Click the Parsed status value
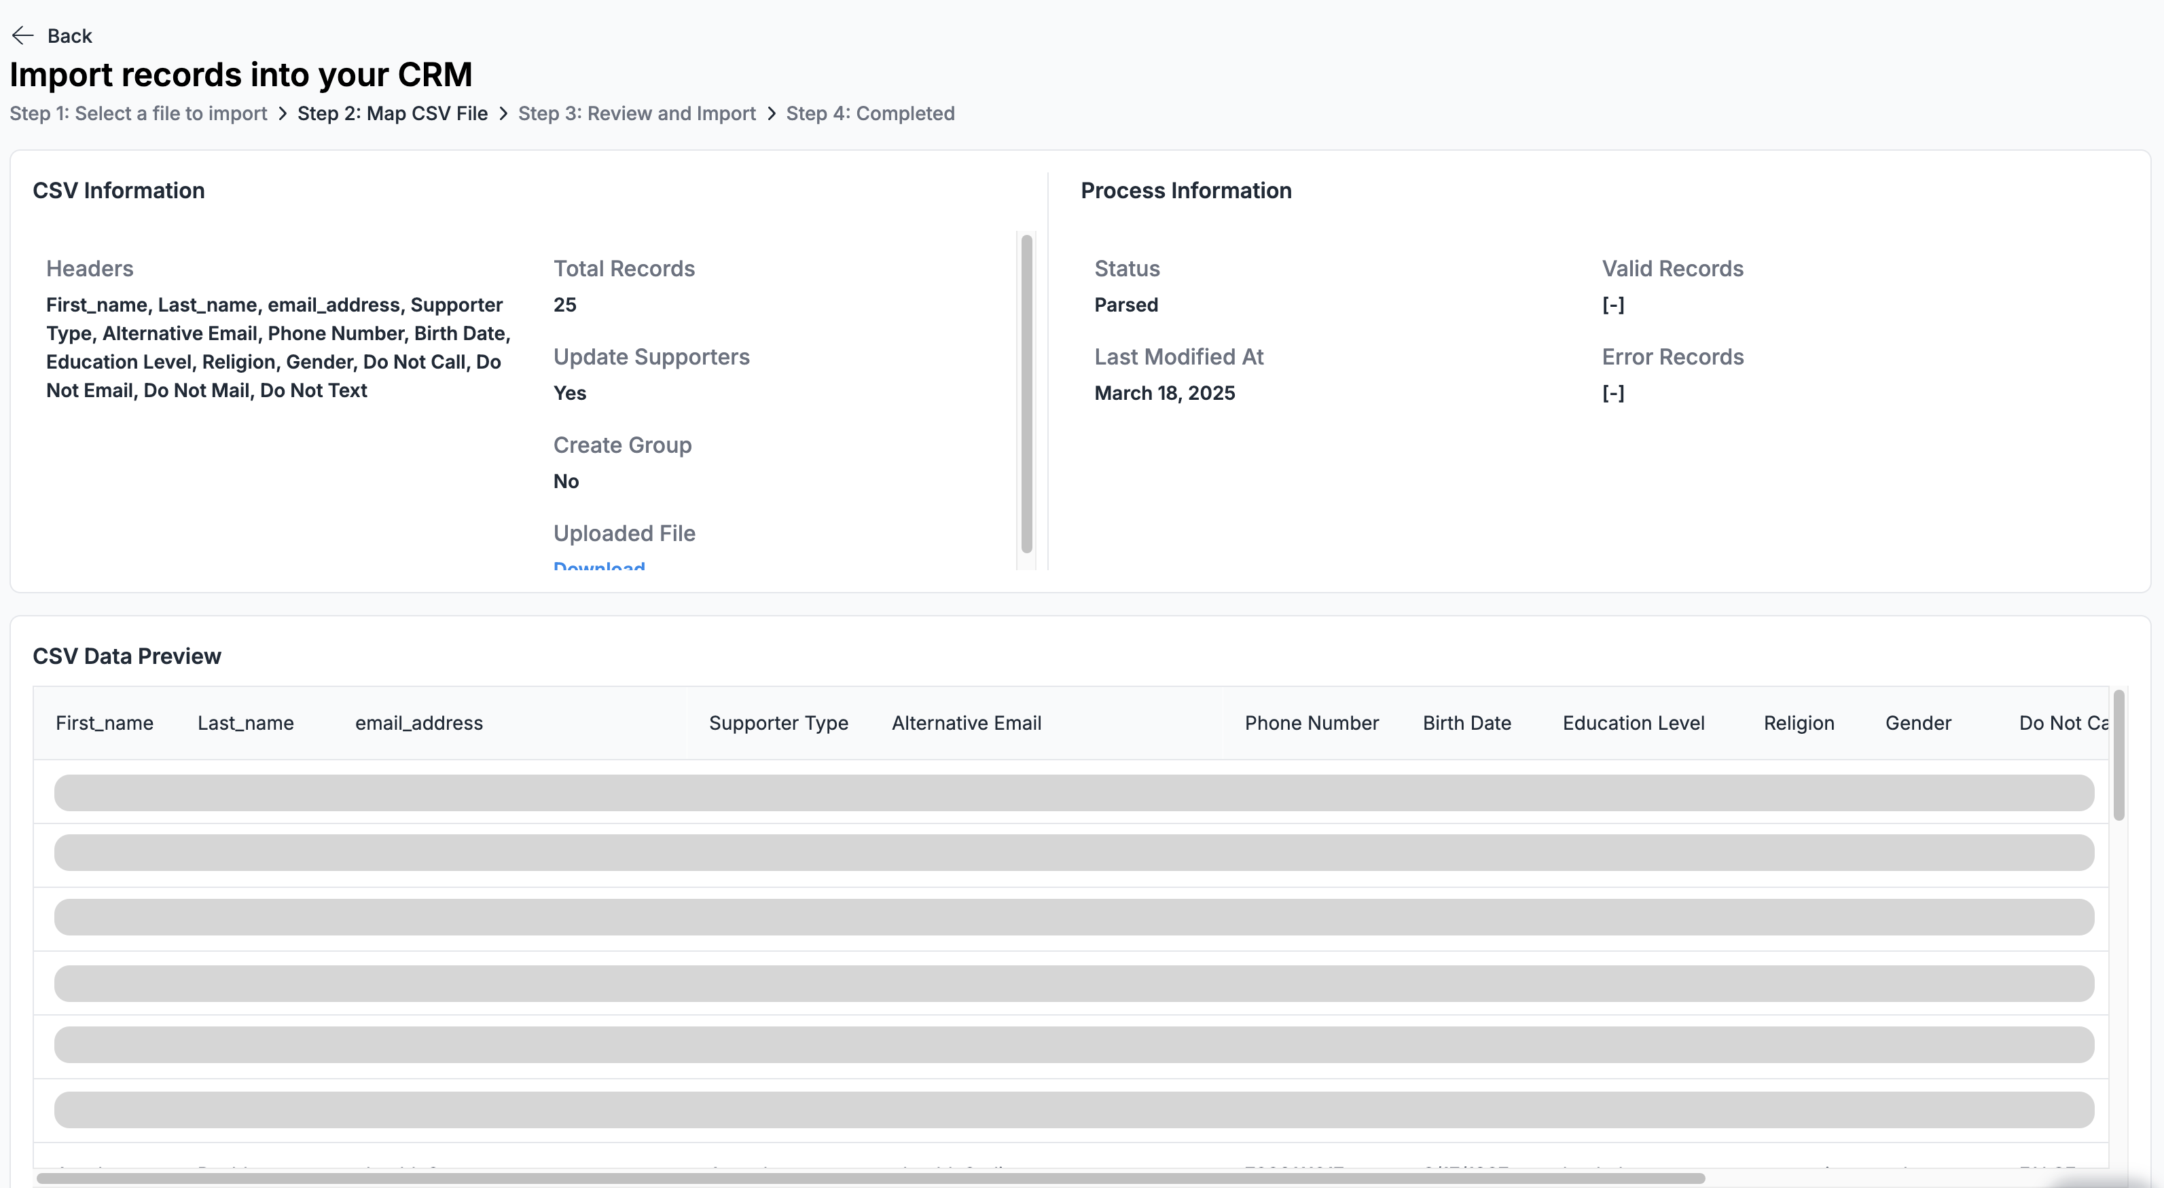The image size is (2164, 1188). (x=1125, y=305)
